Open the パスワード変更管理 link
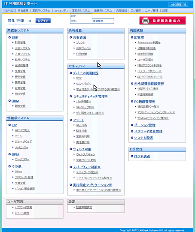The image size is (195, 232). click(148, 131)
